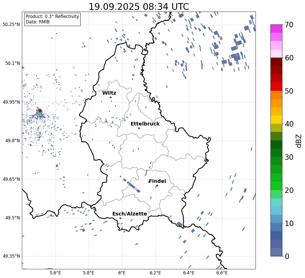Click the red radar site marker

click(40, 111)
